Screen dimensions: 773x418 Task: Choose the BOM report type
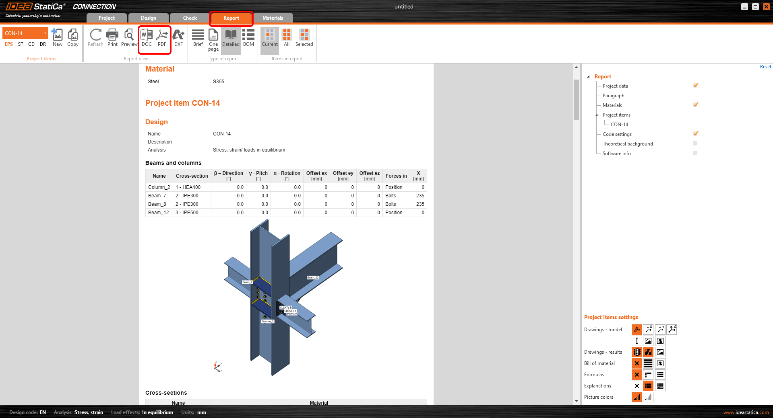click(248, 38)
